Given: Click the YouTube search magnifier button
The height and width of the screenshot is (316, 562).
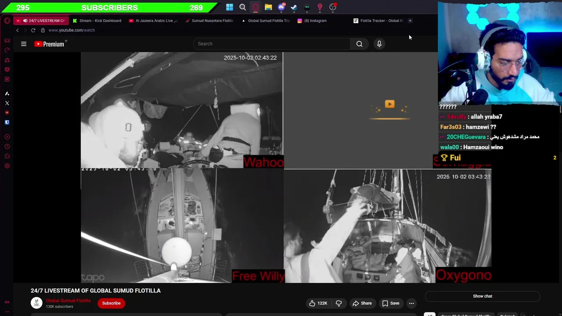Looking at the screenshot, I should (359, 44).
